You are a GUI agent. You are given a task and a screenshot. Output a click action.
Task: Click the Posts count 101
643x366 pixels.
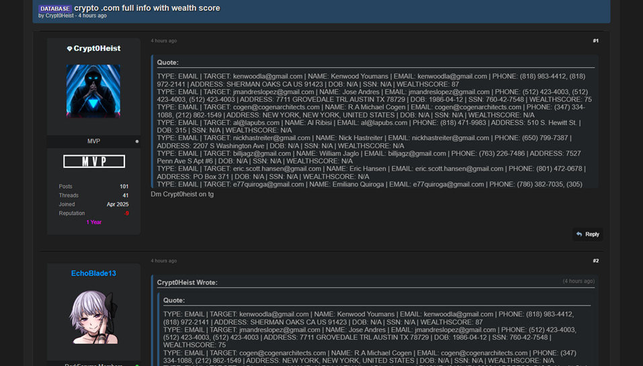(124, 187)
